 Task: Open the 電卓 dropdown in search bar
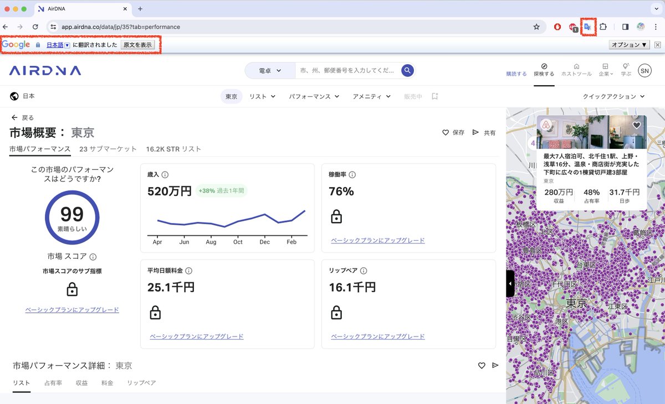(x=270, y=71)
